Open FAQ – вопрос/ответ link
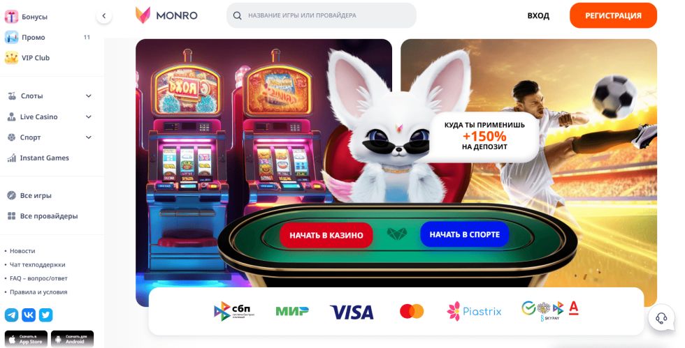Image resolution: width=685 pixels, height=348 pixels. (38, 278)
